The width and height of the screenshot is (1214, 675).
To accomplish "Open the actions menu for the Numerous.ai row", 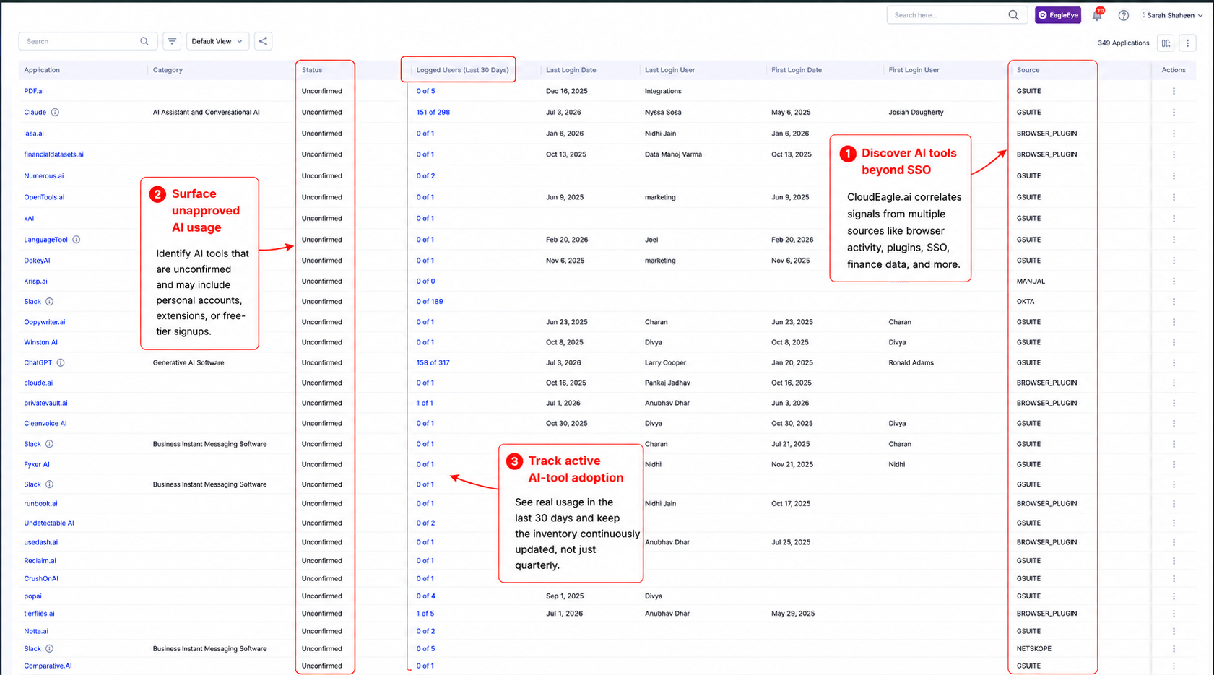I will [x=1174, y=176].
